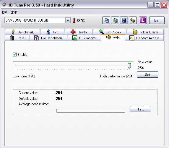Open the Help menu

14,12
